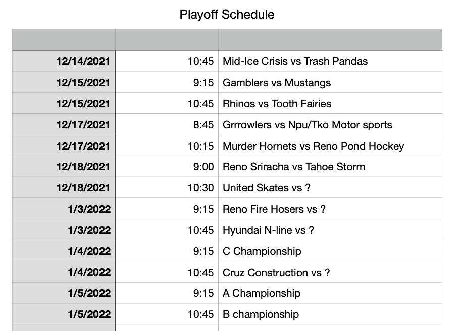The image size is (460, 331).
Task: Select Hyundai N-line vs ? cell
Action: (x=268, y=230)
